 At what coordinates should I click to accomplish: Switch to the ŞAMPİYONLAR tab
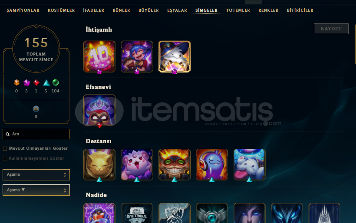tap(23, 10)
